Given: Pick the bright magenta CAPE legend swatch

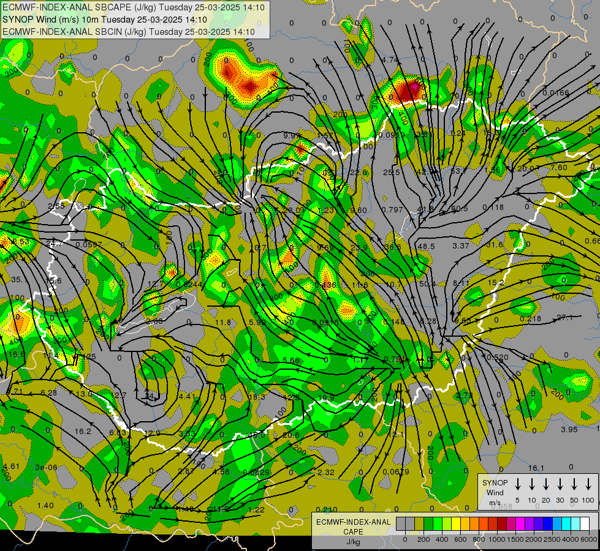Looking at the screenshot, I should click(x=520, y=524).
